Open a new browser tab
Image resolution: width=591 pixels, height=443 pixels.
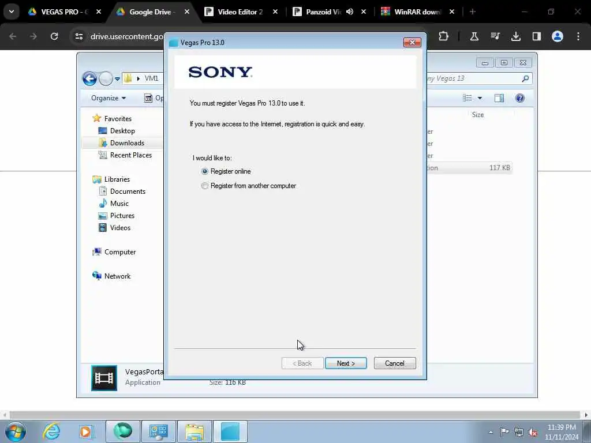473,12
